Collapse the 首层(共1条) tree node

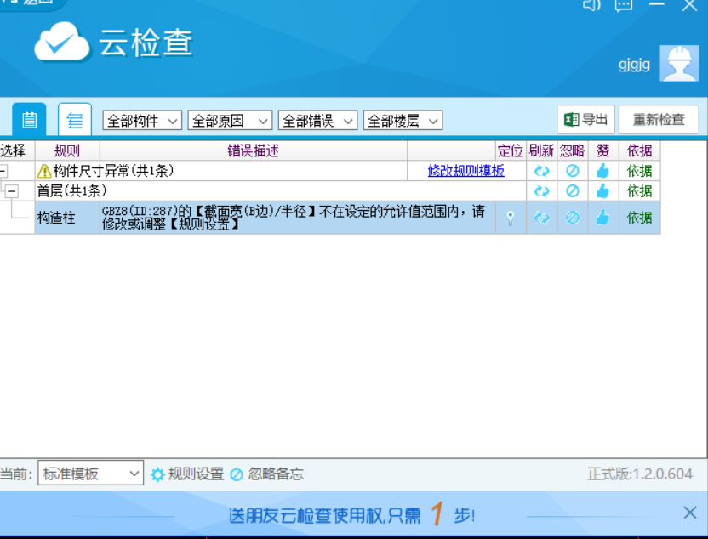point(12,191)
